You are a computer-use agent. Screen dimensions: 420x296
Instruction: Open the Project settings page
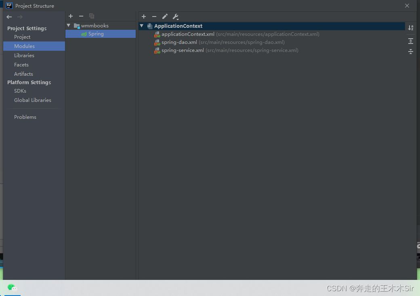coord(22,37)
